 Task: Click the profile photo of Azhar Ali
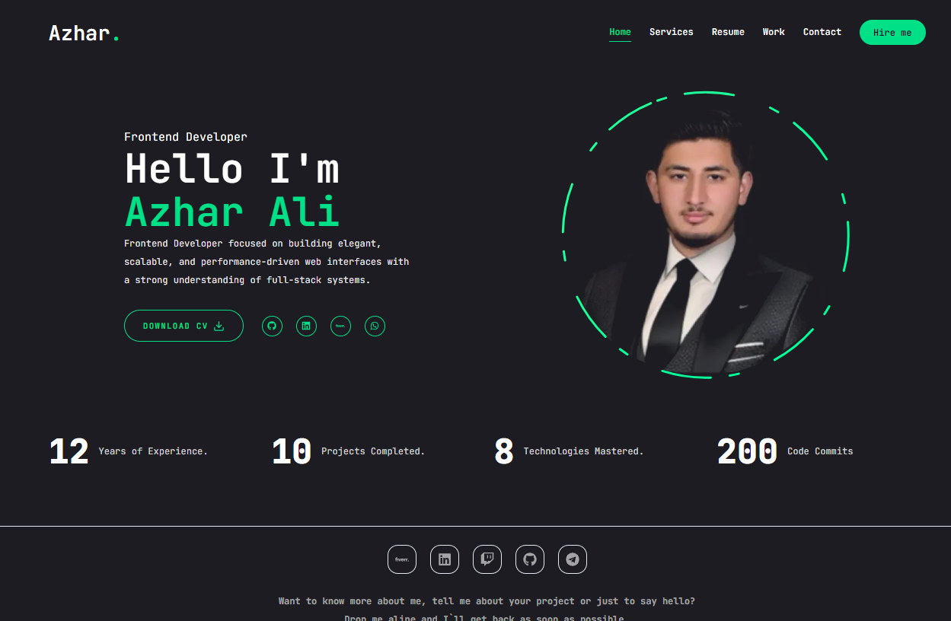point(705,236)
